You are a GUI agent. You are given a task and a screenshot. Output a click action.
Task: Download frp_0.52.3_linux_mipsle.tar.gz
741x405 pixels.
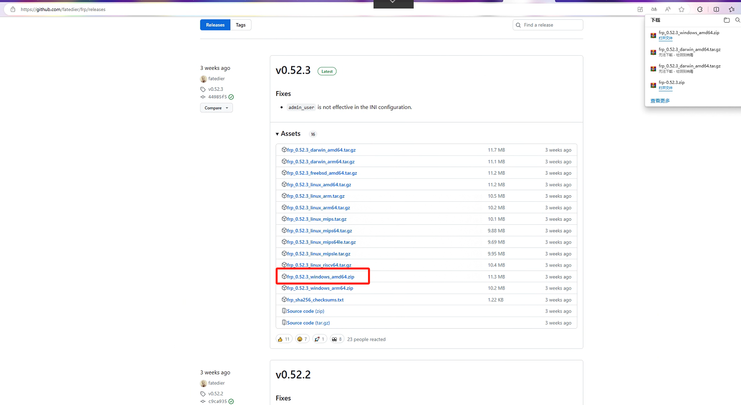tap(319, 254)
